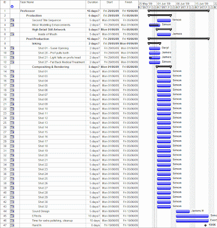Click the indicator icon for Shot 10
This screenshot has width=217, height=228.
[13, 109]
